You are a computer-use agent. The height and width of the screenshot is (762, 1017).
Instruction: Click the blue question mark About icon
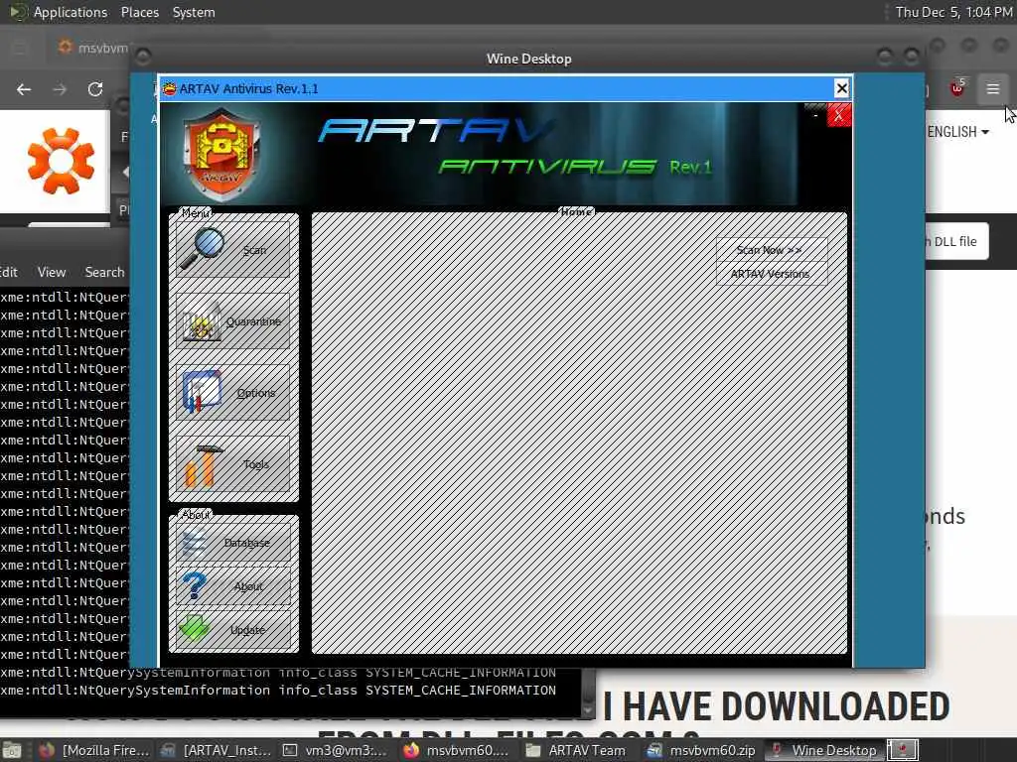point(194,585)
